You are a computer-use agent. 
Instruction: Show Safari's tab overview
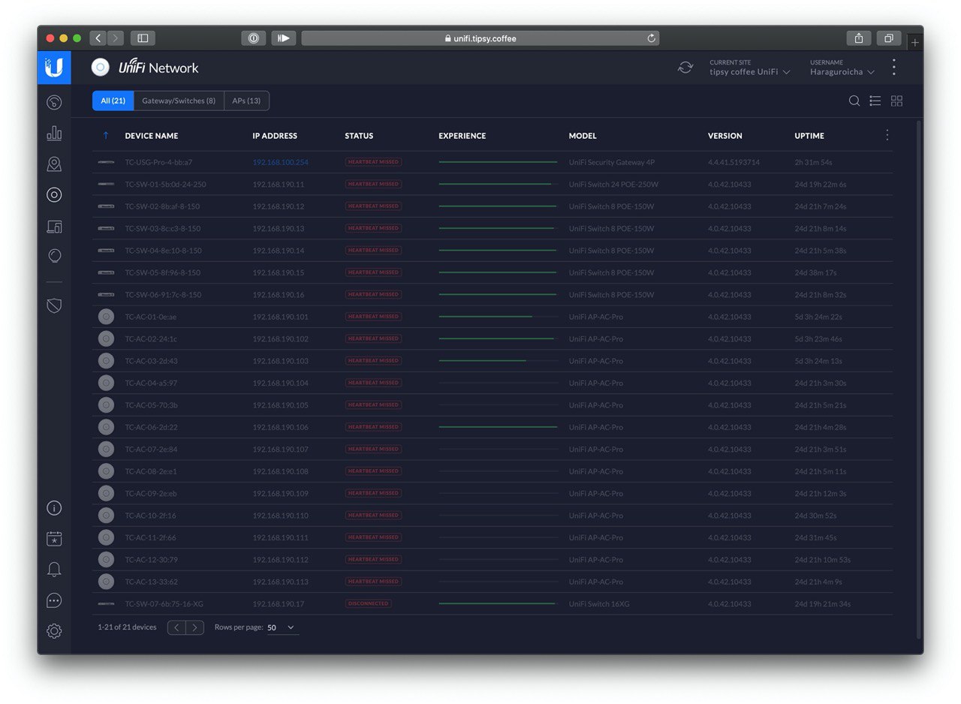tap(888, 38)
